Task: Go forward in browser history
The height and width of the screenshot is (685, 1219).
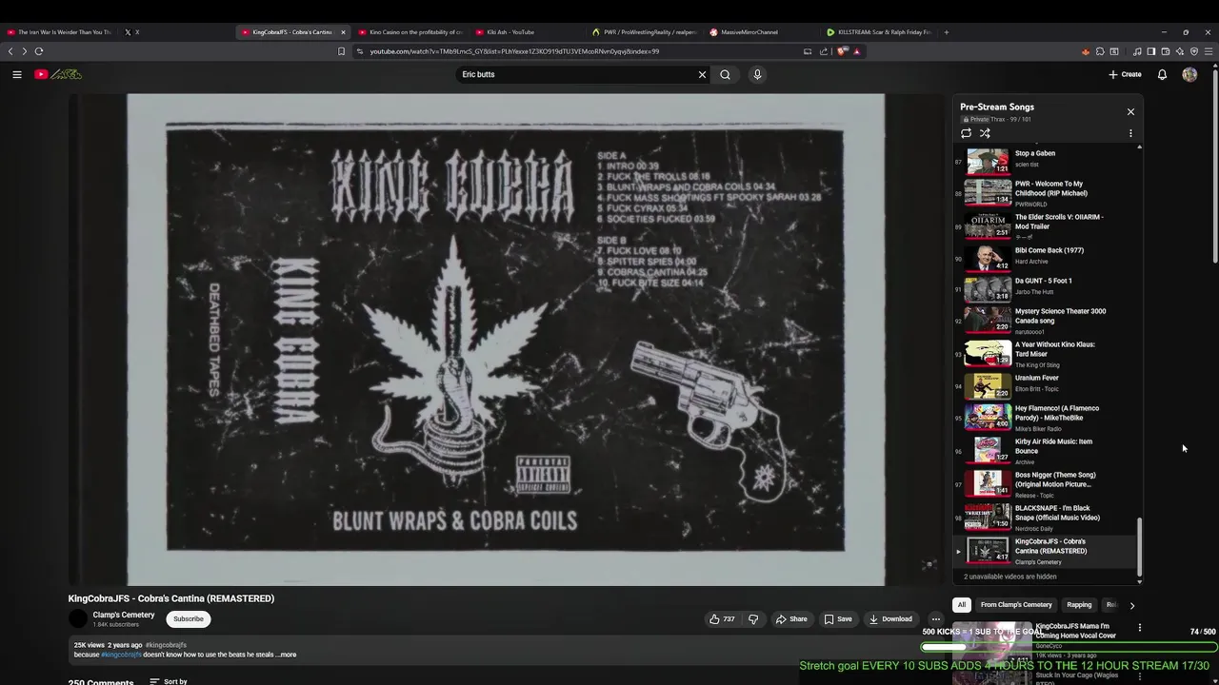Action: tap(24, 51)
